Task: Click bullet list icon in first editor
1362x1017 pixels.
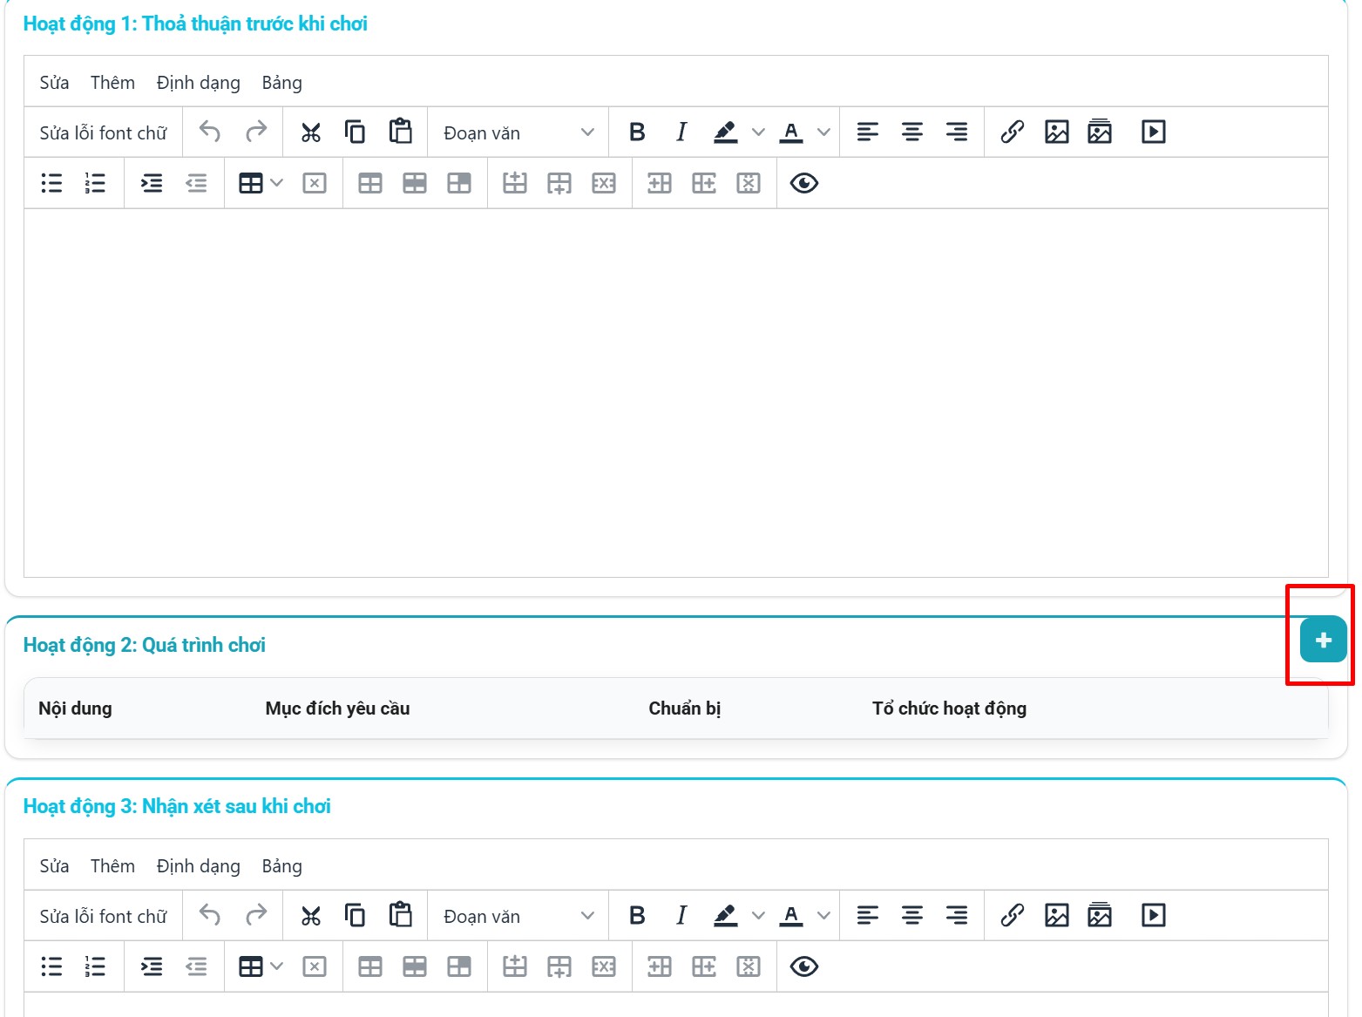Action: pos(52,183)
